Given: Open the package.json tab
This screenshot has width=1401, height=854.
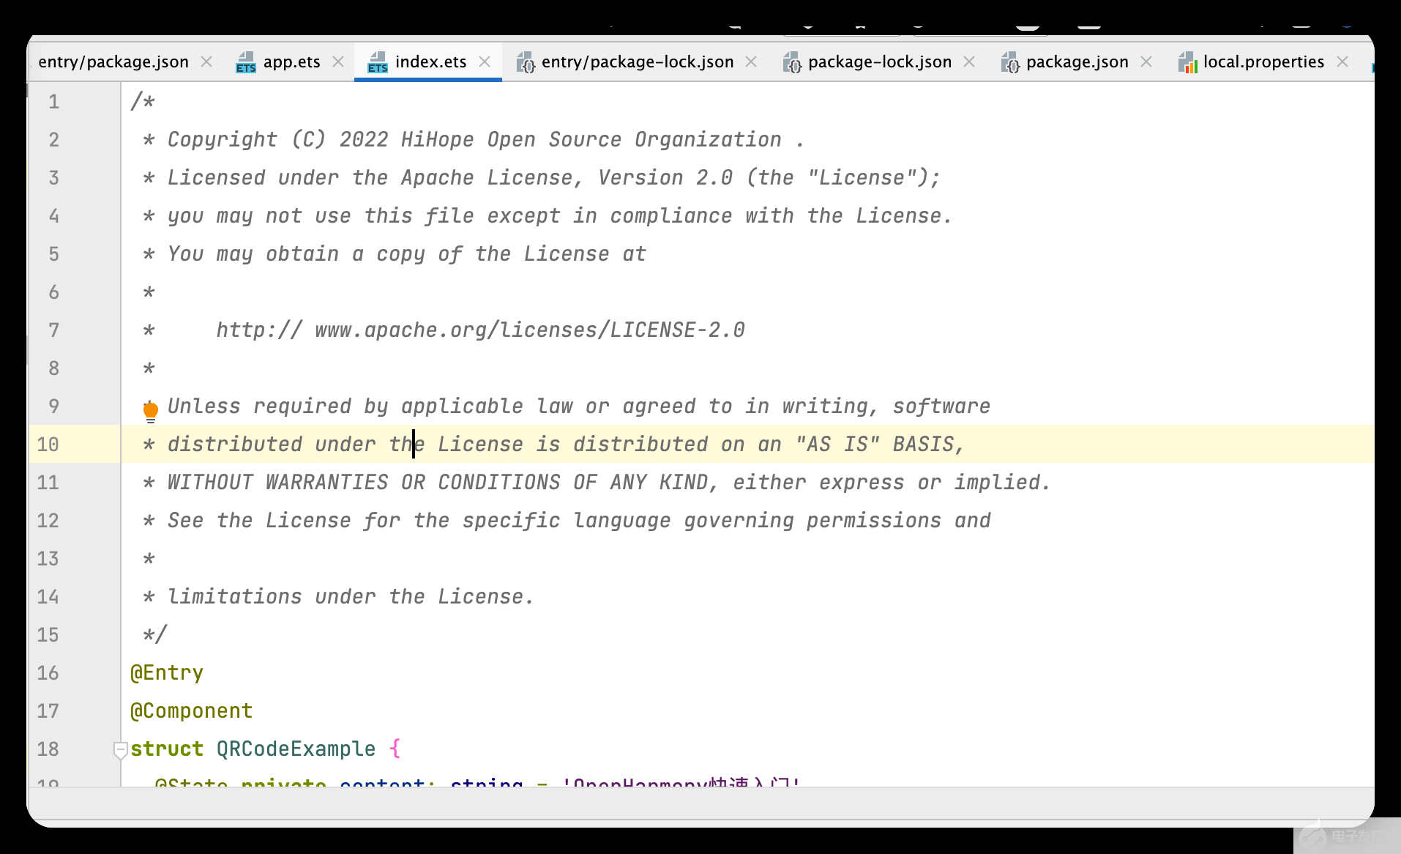Looking at the screenshot, I should pyautogui.click(x=1077, y=62).
